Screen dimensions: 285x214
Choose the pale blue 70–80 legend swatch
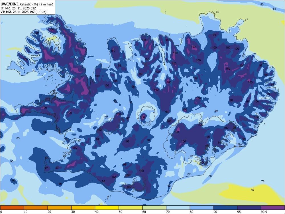coord(178,208)
